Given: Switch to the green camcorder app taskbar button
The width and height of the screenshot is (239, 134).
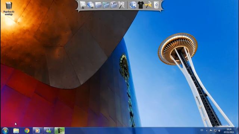Looking at the screenshot, I should pyautogui.click(x=59, y=131).
